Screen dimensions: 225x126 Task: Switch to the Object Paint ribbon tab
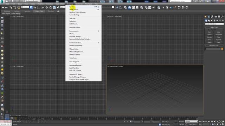coord(39,11)
